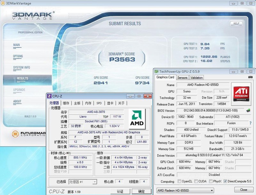Open MAIN in 3DMark sidebar
Image resolution: width=256 pixels, height=195 pixels.
click(x=17, y=45)
